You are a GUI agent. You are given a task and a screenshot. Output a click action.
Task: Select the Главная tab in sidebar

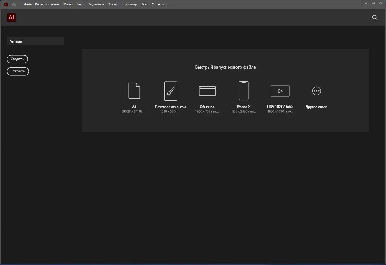pyautogui.click(x=35, y=42)
